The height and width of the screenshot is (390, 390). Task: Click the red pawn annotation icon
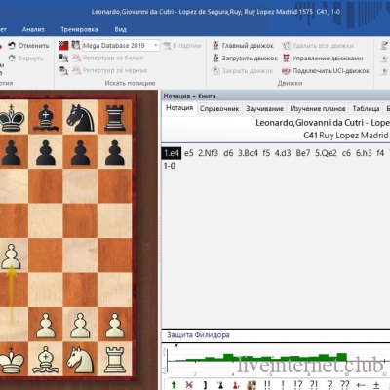[x=236, y=385]
